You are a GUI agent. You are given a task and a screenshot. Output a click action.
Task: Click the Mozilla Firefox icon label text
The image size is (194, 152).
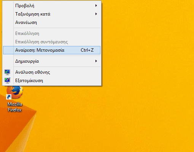[x=15, y=107]
